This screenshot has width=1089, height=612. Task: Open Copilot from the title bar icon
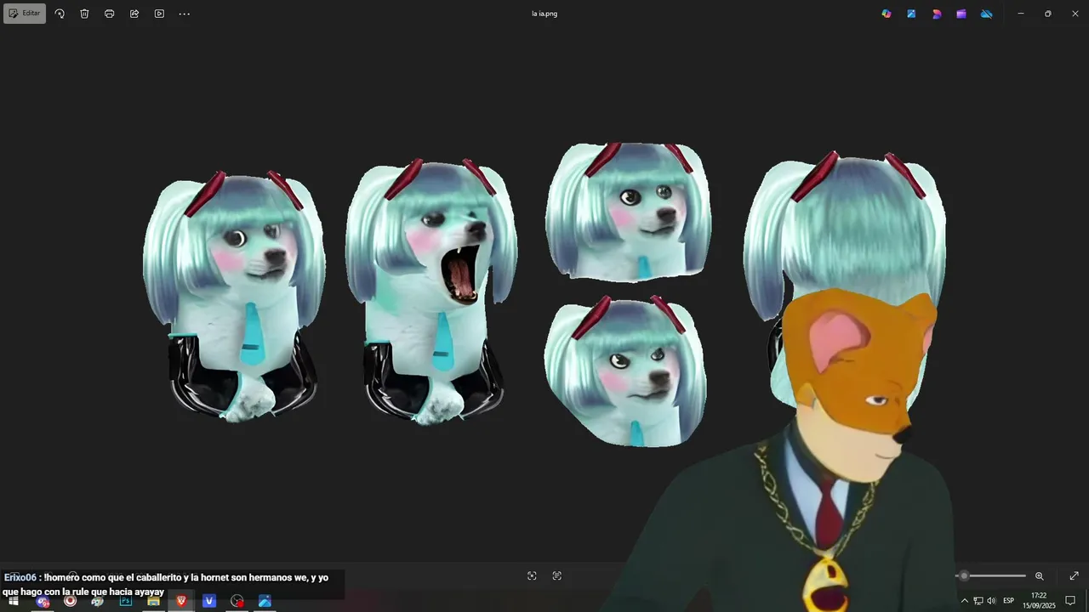pyautogui.click(x=887, y=14)
